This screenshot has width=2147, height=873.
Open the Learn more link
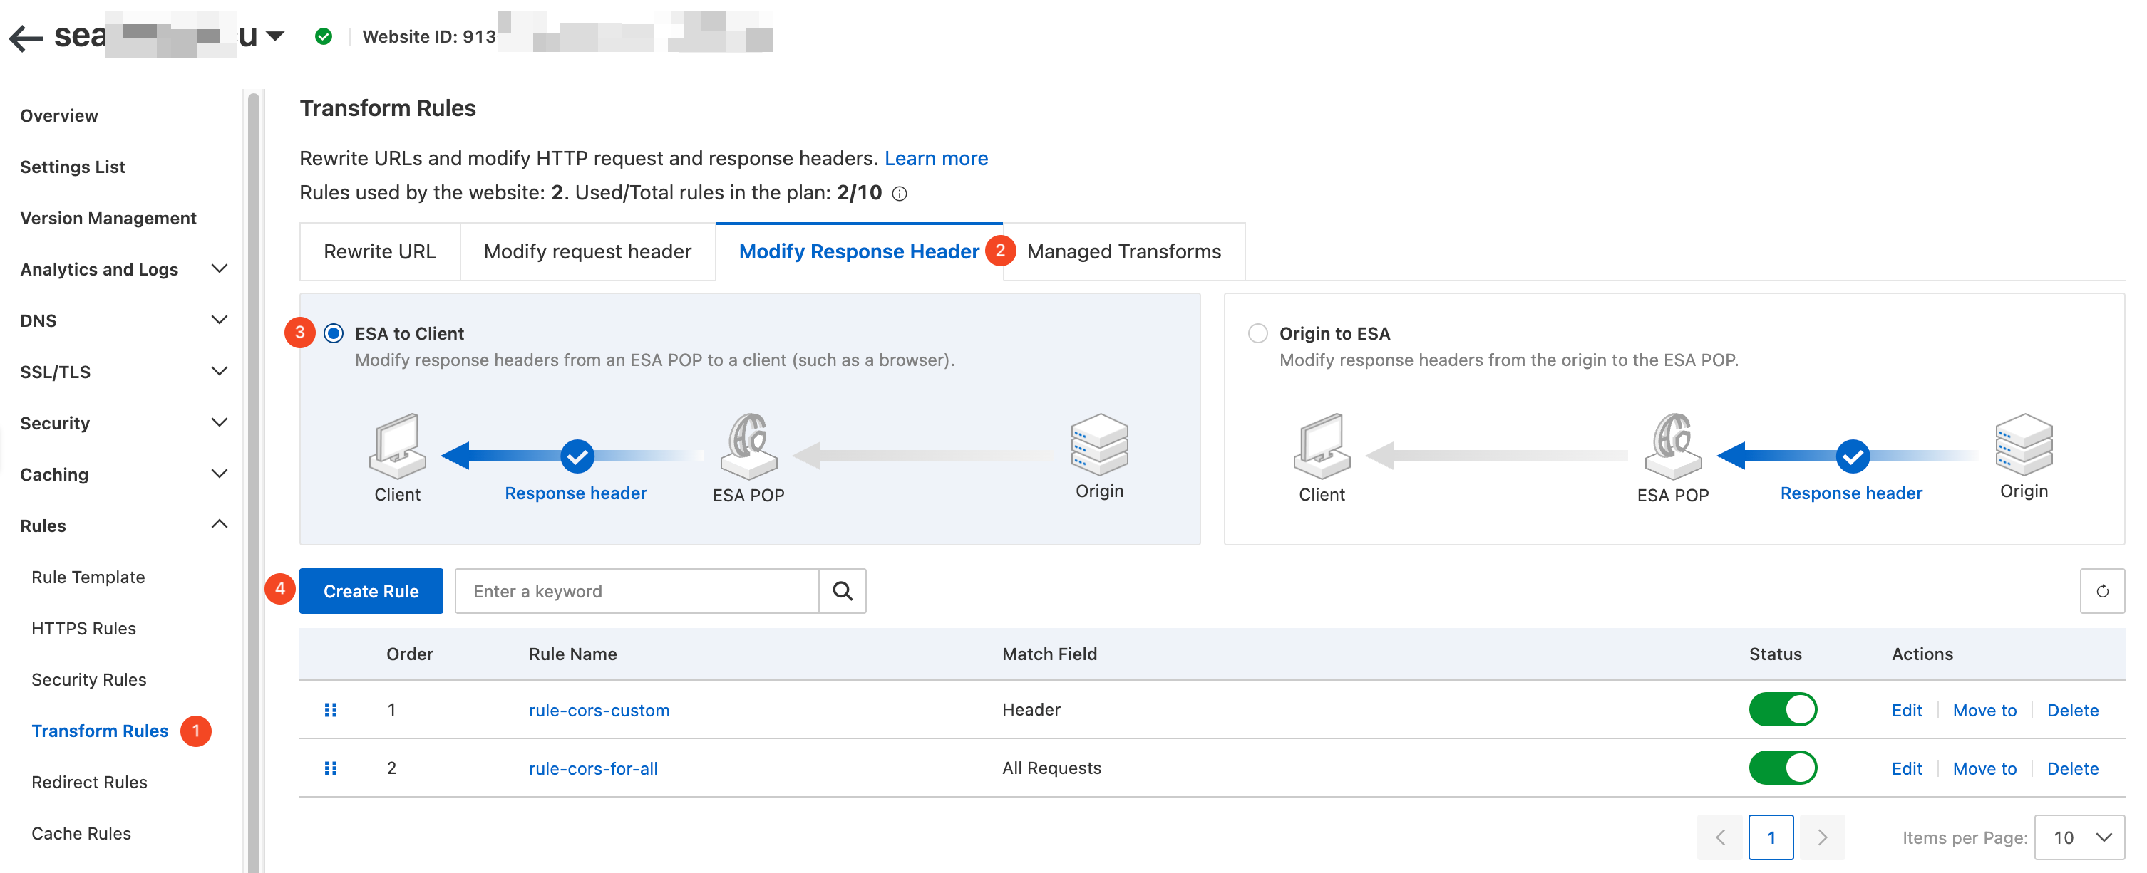coord(935,158)
